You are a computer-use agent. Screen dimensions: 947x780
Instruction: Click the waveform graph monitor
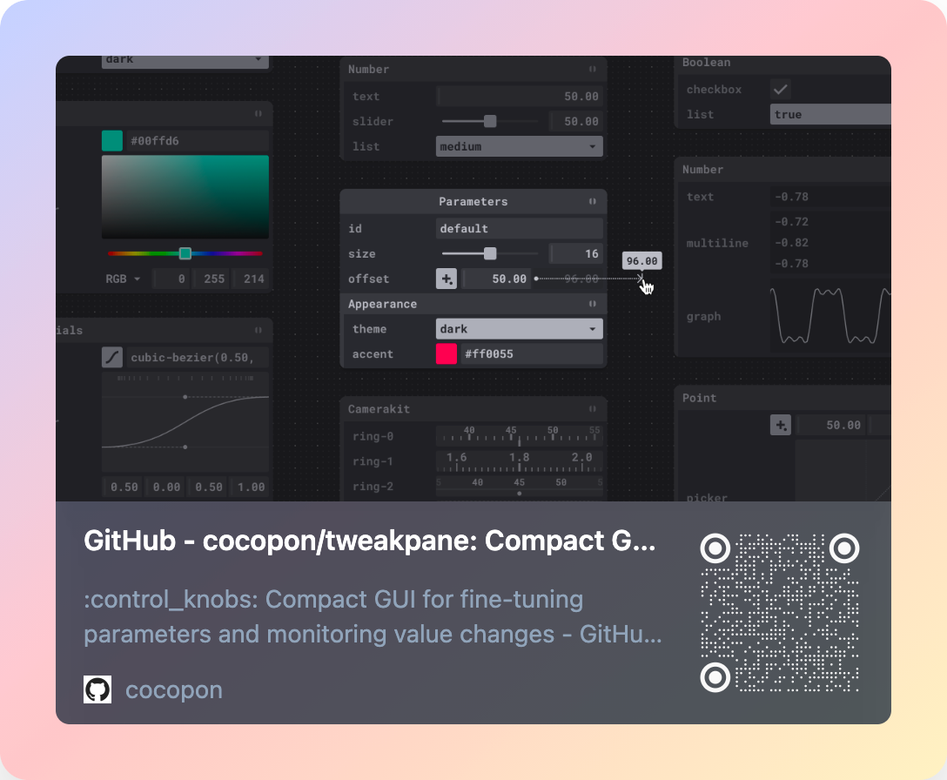[830, 316]
